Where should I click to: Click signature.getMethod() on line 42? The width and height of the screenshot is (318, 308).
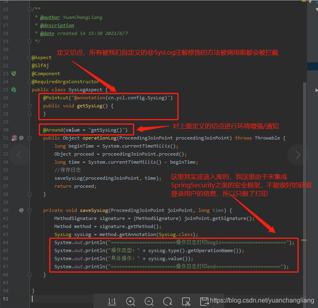pyautogui.click(x=129, y=226)
